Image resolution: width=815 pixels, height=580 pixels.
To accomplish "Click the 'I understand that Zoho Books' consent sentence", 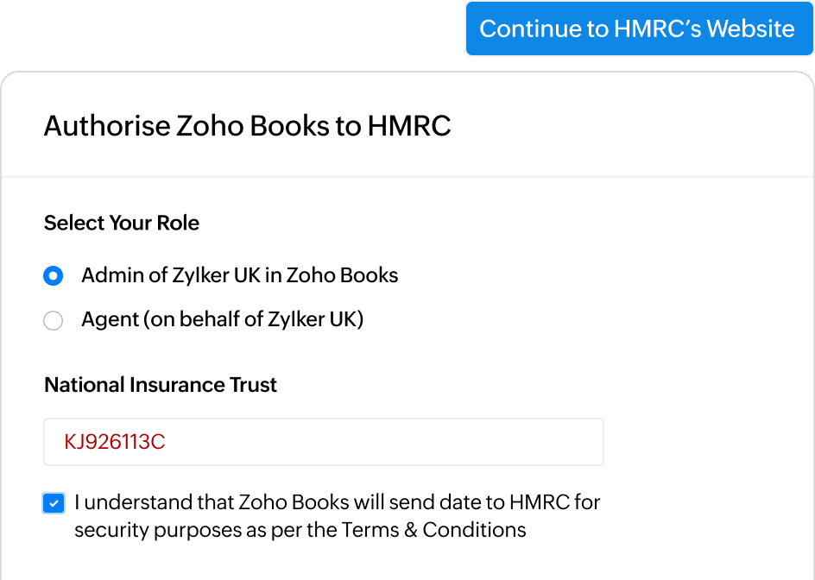I will [x=216, y=502].
